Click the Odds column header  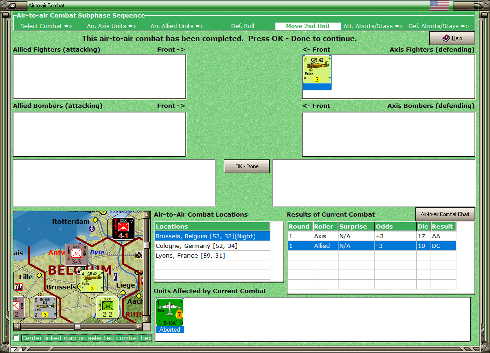396,226
